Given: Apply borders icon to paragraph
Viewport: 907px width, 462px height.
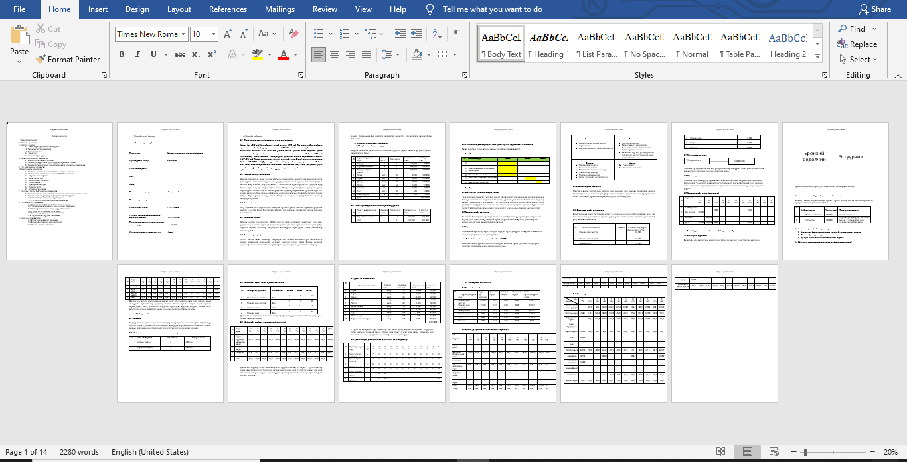Looking at the screenshot, I should [442, 54].
